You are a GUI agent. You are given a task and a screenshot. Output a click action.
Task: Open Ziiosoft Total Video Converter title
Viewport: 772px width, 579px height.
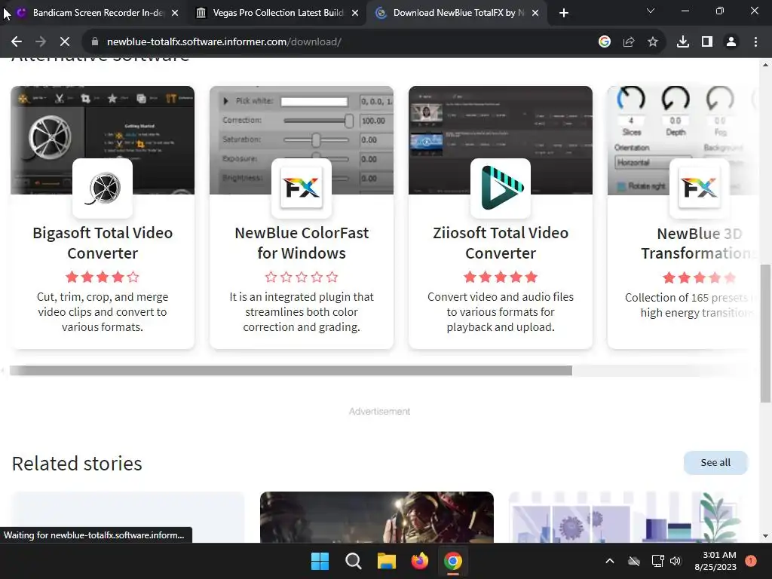click(501, 243)
